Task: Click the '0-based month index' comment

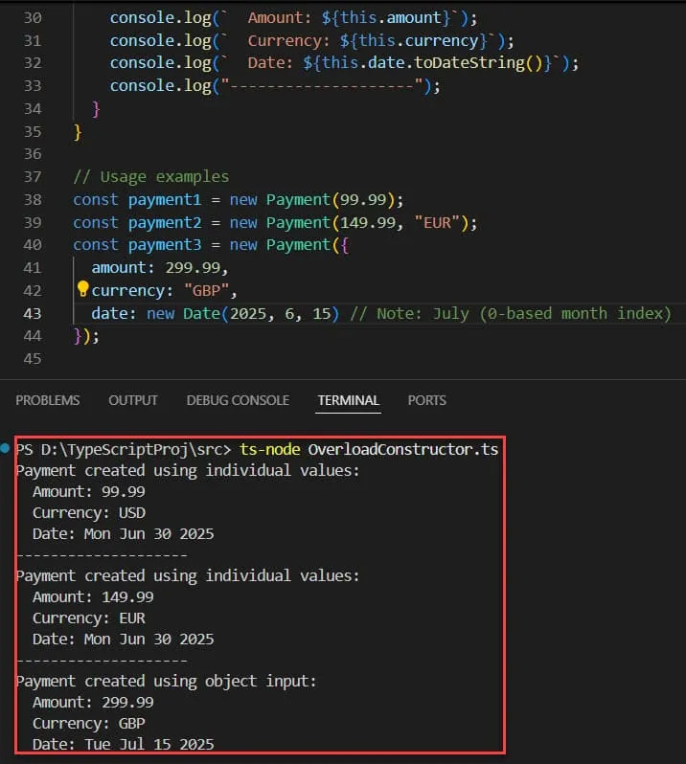Action: click(x=577, y=313)
